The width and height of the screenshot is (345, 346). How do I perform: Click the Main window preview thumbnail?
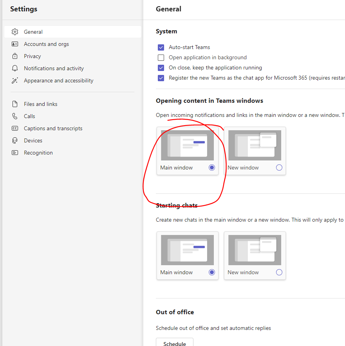point(187,145)
